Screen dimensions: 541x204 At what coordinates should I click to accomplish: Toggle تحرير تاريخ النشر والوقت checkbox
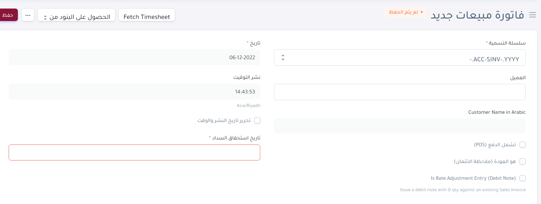click(x=257, y=121)
